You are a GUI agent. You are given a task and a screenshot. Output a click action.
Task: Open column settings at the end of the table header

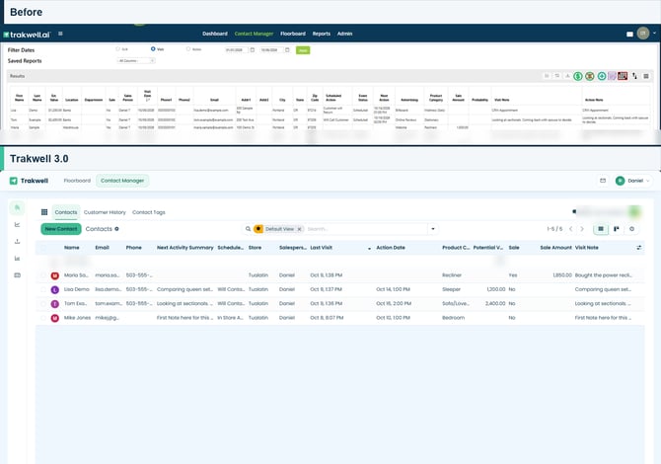click(639, 248)
